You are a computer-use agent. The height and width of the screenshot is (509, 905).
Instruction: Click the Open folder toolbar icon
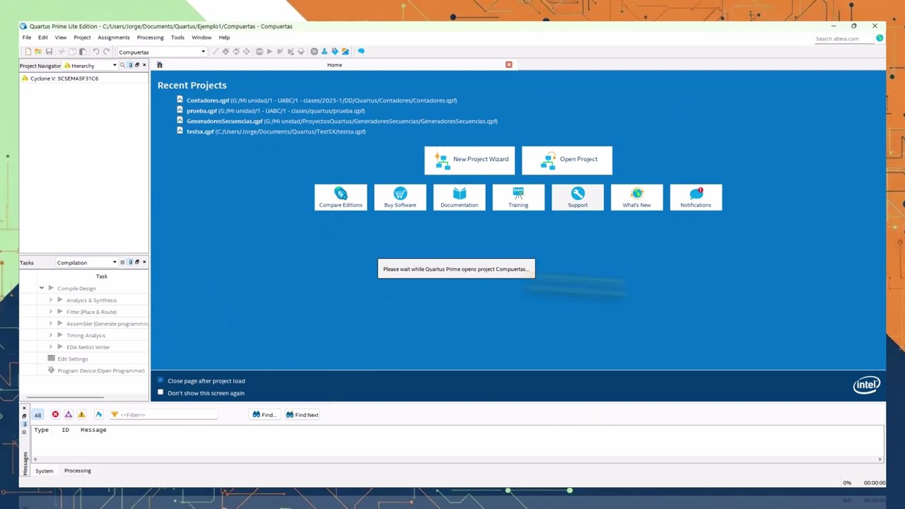pos(38,52)
